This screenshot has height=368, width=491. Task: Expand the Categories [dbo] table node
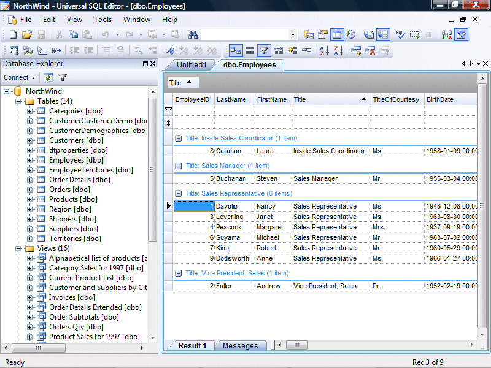coord(29,111)
